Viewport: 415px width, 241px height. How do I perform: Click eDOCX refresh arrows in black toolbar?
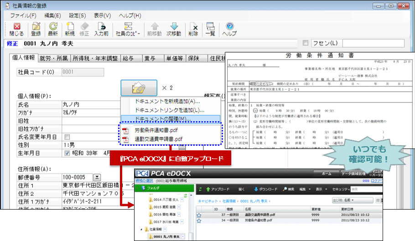(x=200, y=189)
